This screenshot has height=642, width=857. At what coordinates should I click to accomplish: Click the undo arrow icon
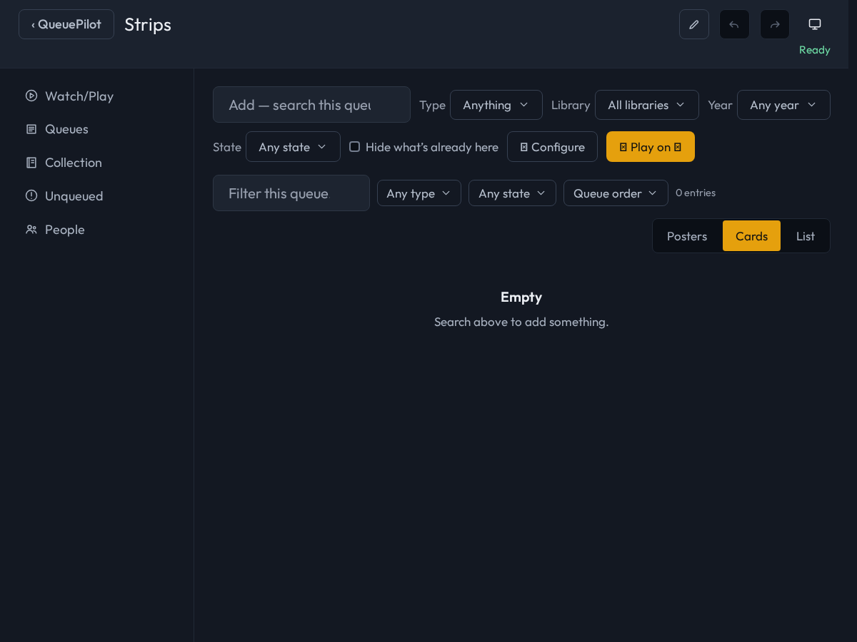(x=734, y=24)
